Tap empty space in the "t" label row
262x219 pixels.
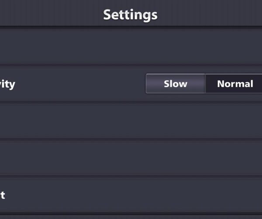[x=131, y=195]
